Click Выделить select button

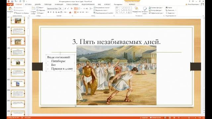(x=171, y=13)
